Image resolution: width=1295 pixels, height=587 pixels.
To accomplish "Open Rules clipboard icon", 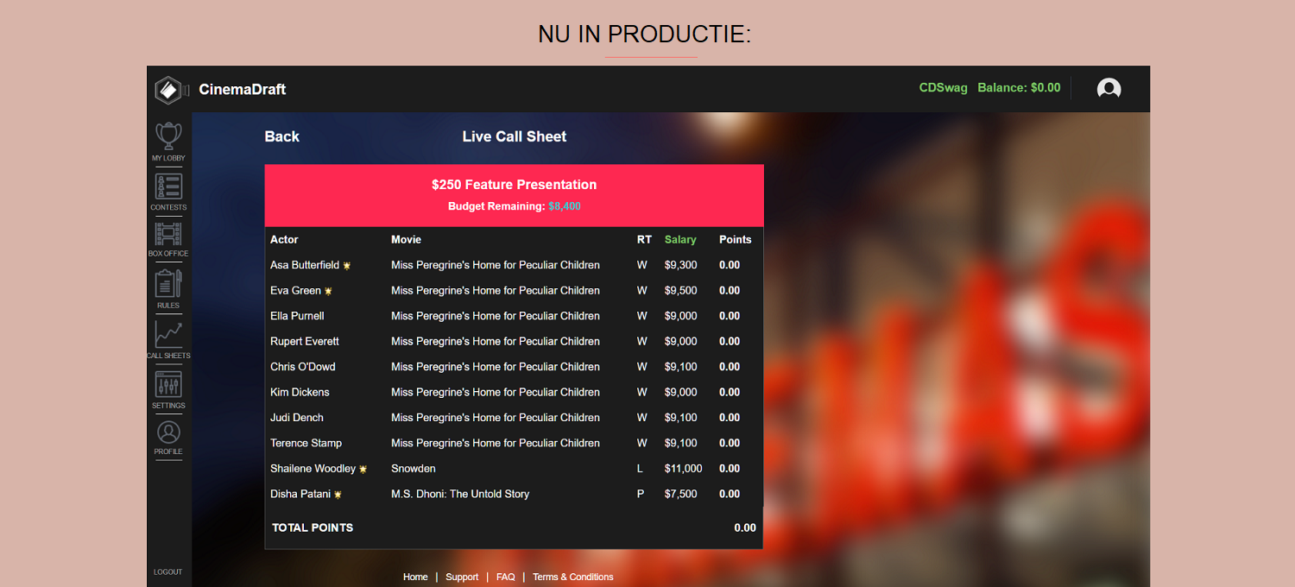I will (168, 283).
